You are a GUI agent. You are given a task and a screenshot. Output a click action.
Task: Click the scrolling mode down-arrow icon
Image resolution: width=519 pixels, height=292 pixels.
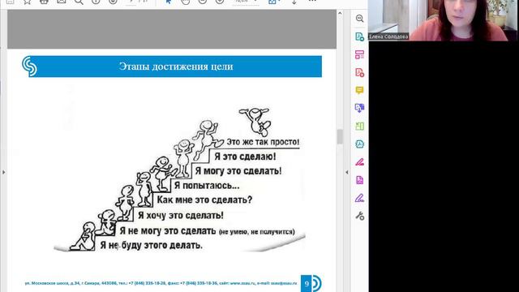point(294,2)
